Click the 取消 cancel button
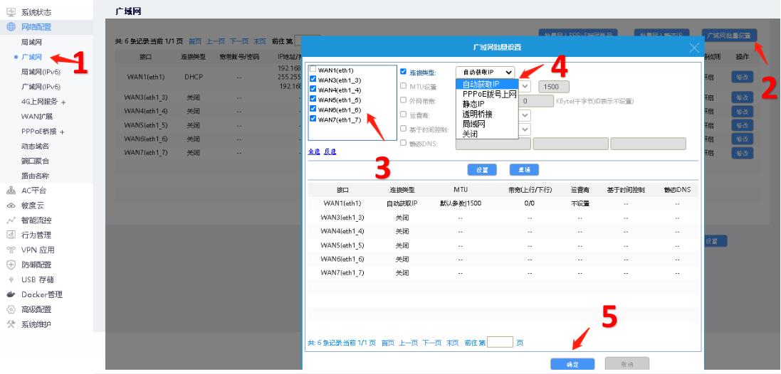Viewport: 781px width, 374px height. tap(627, 364)
